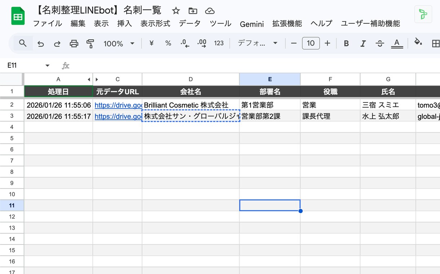
Task: Select cell 課長代理
Action: point(330,116)
